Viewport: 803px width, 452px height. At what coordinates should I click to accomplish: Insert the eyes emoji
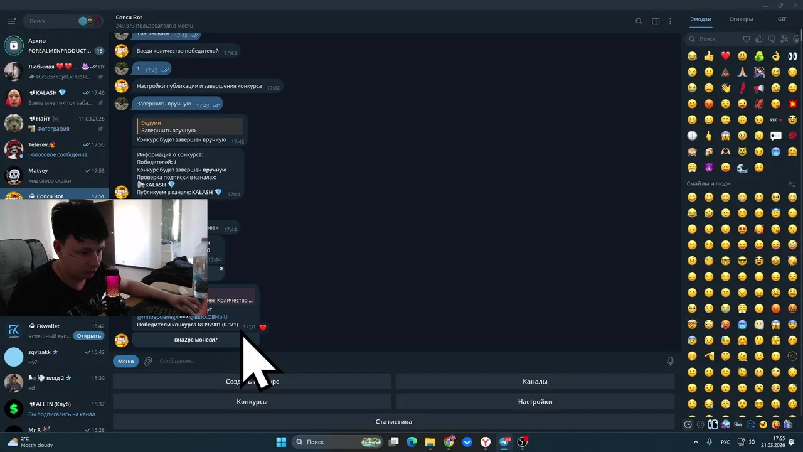pos(792,56)
